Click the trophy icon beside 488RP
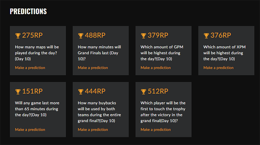 [x=81, y=35]
